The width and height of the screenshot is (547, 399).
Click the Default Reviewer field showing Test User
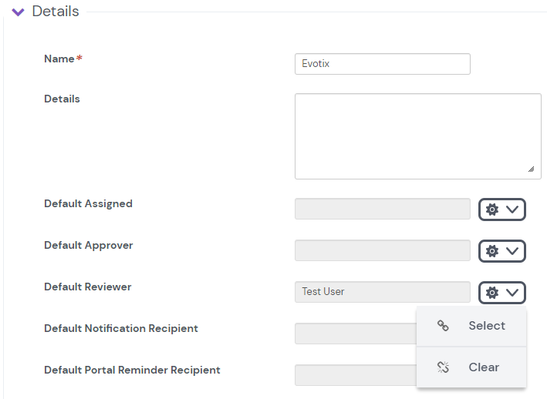(x=382, y=292)
